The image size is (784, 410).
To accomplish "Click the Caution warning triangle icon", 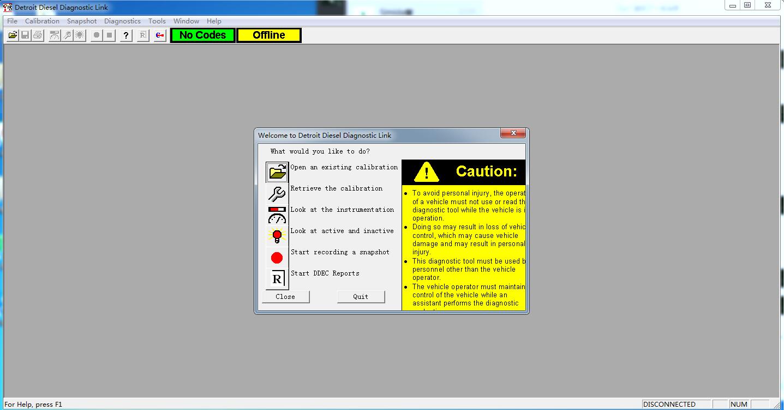I will click(426, 172).
